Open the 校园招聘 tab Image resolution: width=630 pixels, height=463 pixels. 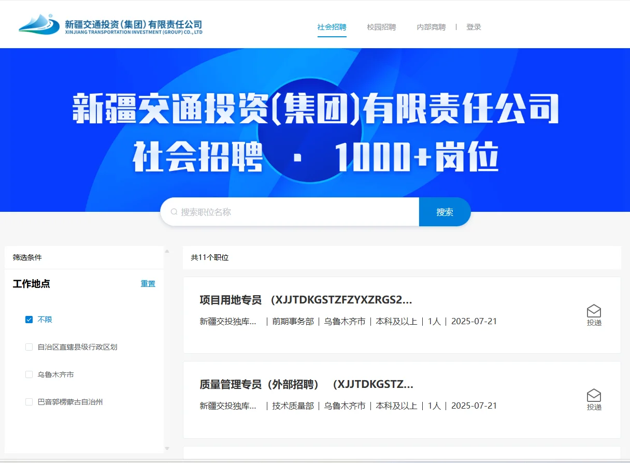(381, 27)
